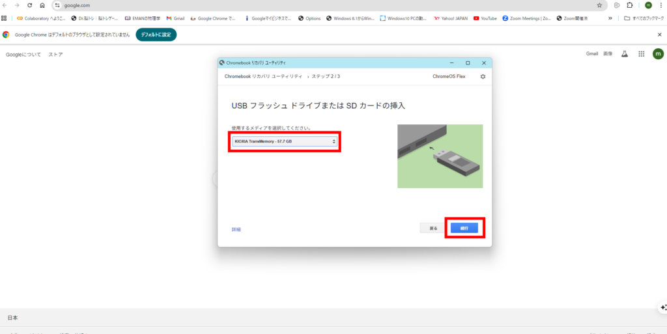Open the Recovery Utility settings gear
Screen dimensions: 667x334
click(x=483, y=76)
